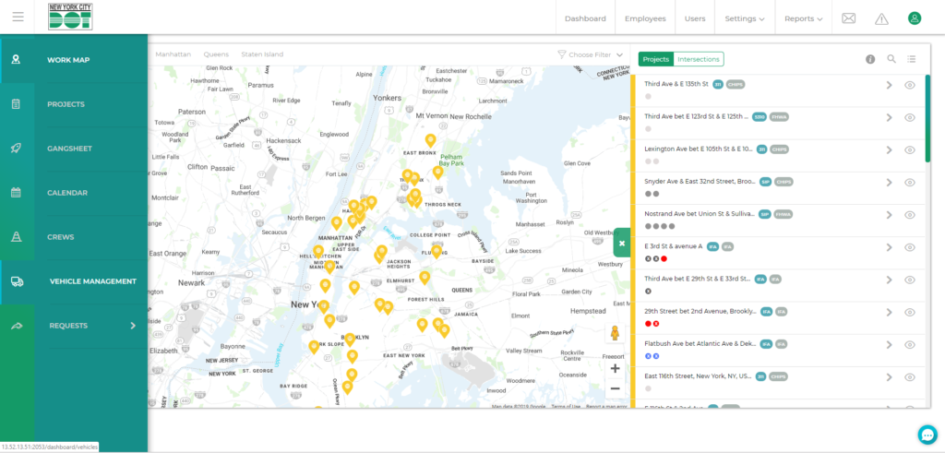This screenshot has width=945, height=453.
Task: Switch to the Intersections tab
Action: click(x=699, y=59)
